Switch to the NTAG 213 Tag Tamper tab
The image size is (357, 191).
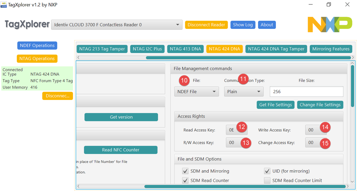click(x=102, y=49)
